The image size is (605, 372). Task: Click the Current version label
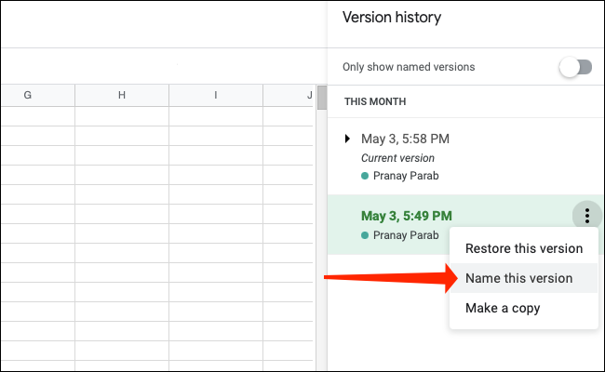[x=397, y=158]
